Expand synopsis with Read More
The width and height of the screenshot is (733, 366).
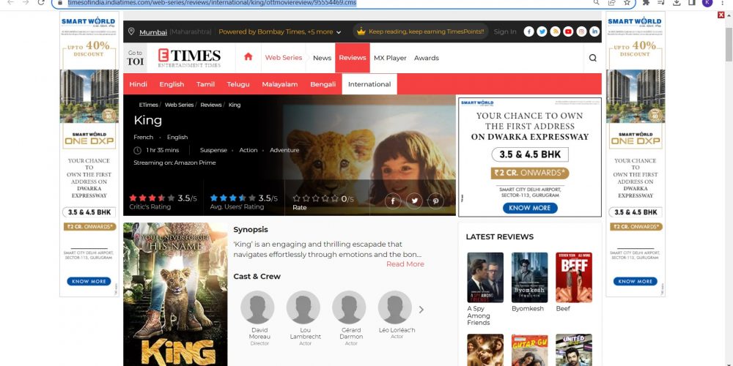point(405,264)
